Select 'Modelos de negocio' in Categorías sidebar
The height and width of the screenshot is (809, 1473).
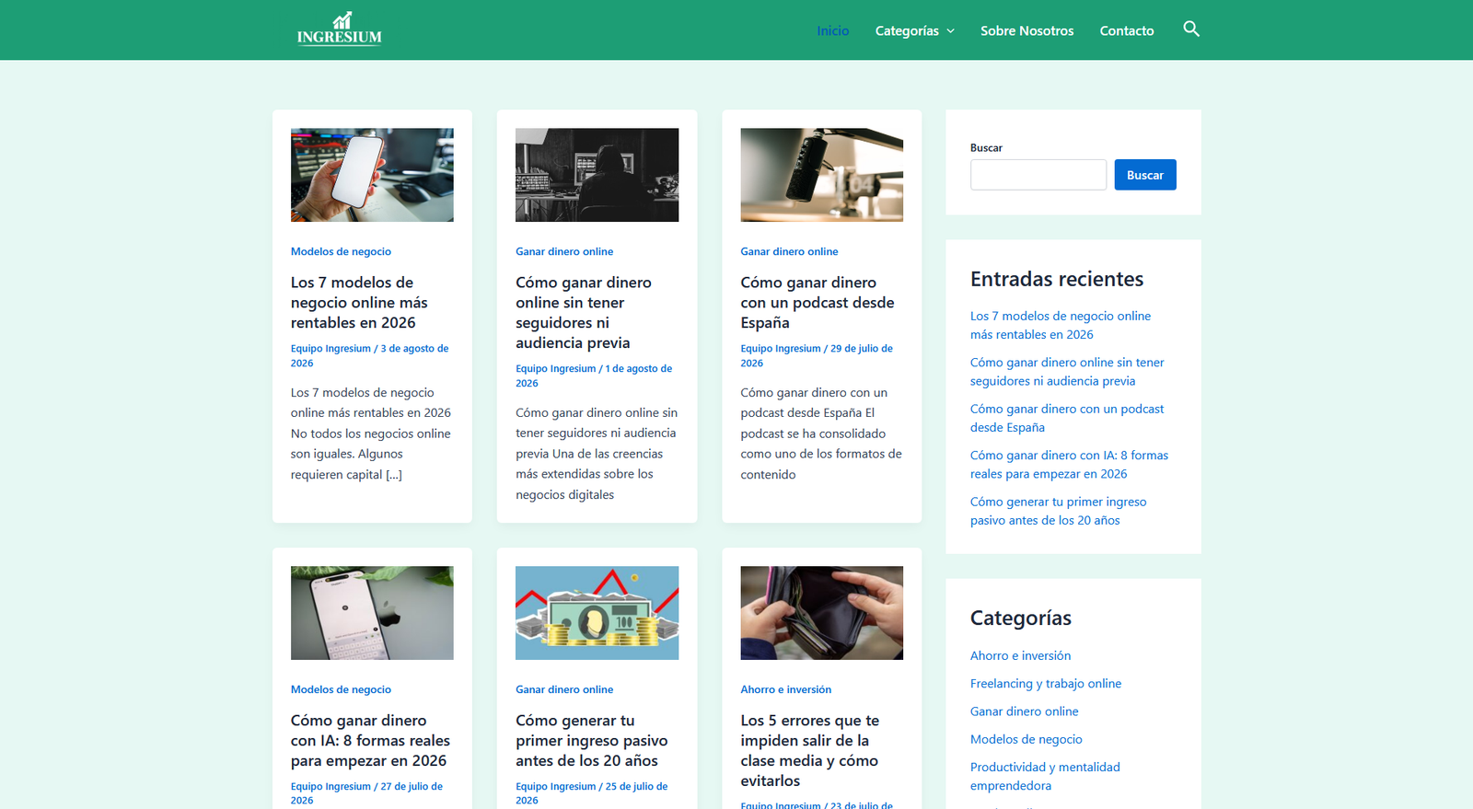(x=1026, y=739)
